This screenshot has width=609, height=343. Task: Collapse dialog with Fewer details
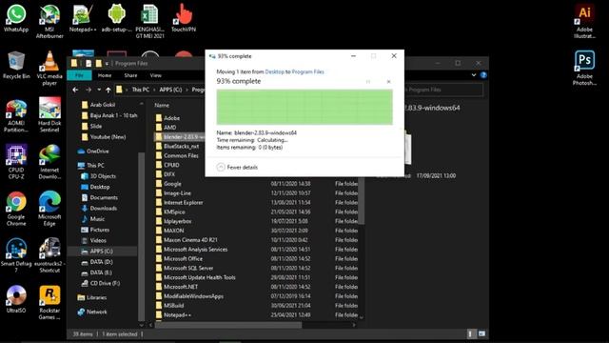pos(237,168)
